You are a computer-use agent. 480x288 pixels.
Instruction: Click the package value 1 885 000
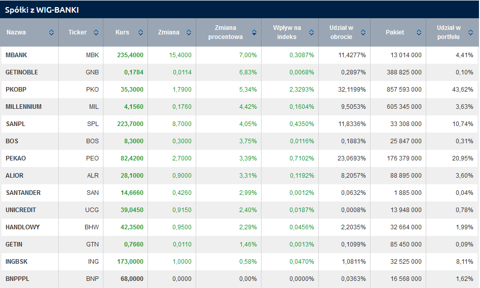coord(408,193)
